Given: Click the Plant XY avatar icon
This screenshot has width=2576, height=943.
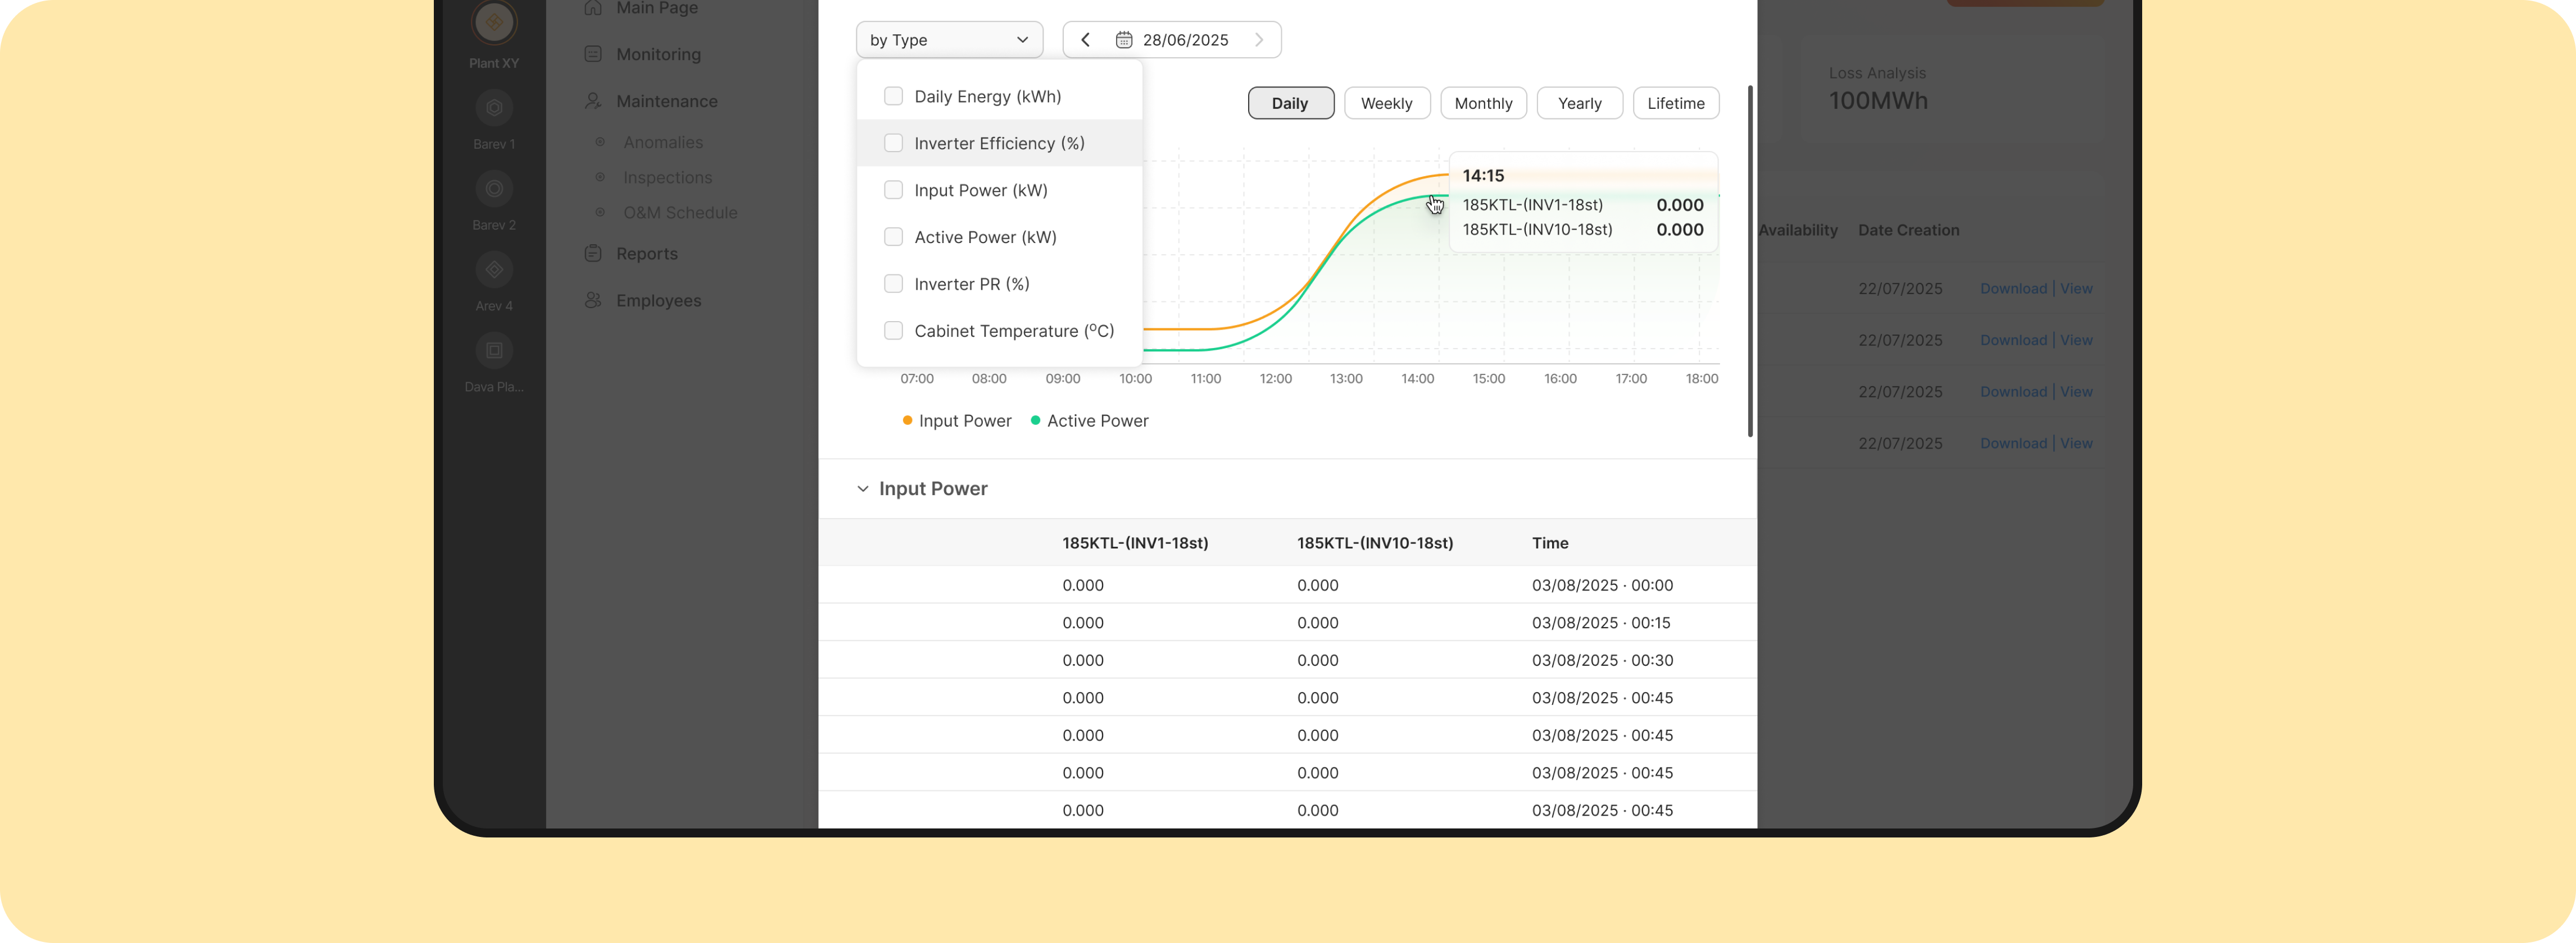Looking at the screenshot, I should pos(494,22).
